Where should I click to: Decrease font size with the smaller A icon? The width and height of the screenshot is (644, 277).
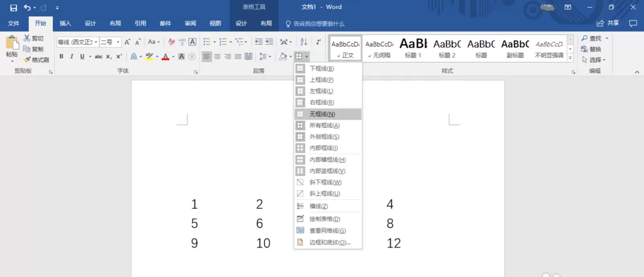(x=138, y=42)
